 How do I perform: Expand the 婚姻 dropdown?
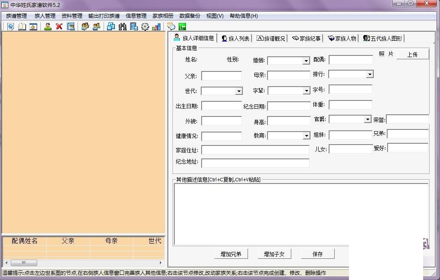[x=306, y=61]
